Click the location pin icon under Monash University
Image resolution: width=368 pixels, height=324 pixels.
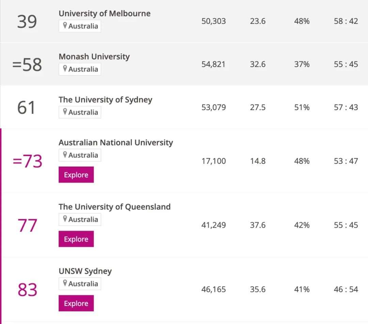65,68
